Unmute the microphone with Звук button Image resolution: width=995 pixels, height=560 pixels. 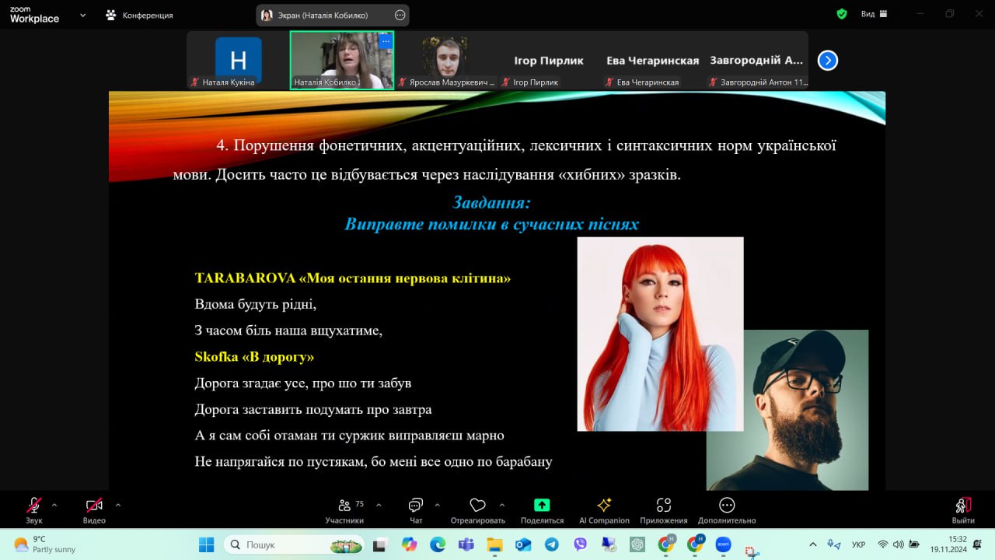(34, 509)
